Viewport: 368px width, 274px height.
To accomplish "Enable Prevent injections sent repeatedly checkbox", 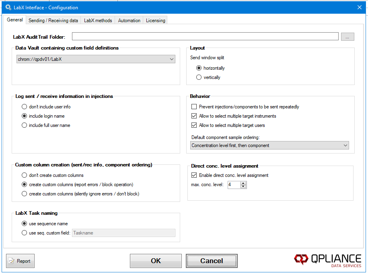I will tap(194, 107).
